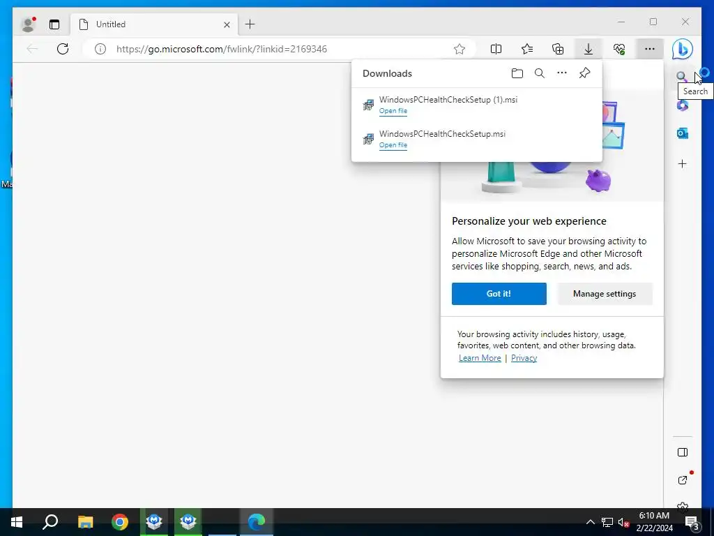This screenshot has height=536, width=714.
Task: Open more options in Downloads panel
Action: point(562,73)
